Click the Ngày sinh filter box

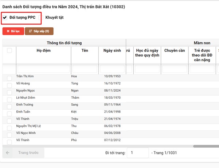tap(112, 69)
